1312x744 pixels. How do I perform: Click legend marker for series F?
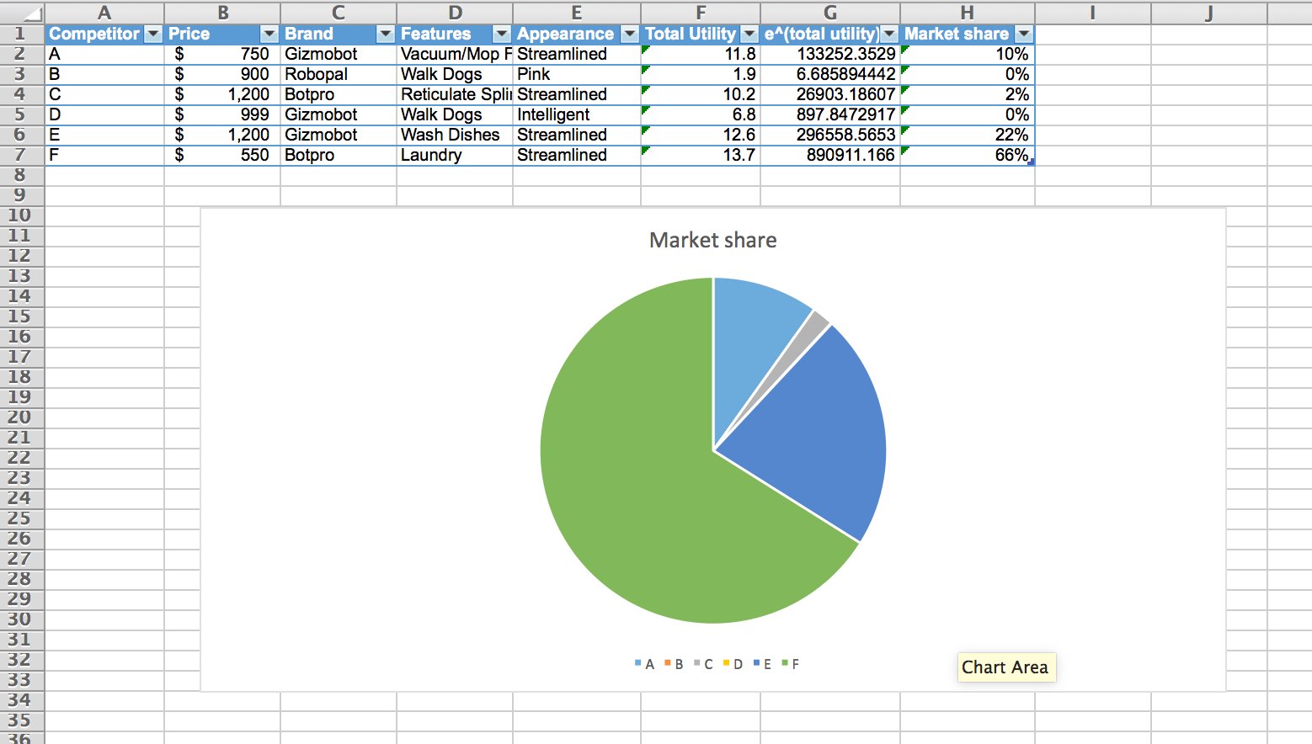785,663
